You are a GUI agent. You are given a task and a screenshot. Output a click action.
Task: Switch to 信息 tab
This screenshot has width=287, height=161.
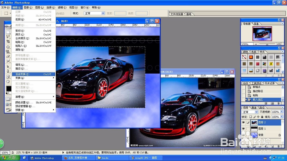[x=256, y=24]
